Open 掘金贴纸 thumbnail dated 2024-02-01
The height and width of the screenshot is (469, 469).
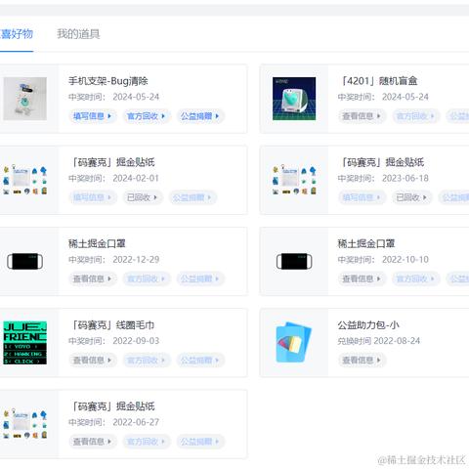[25, 180]
